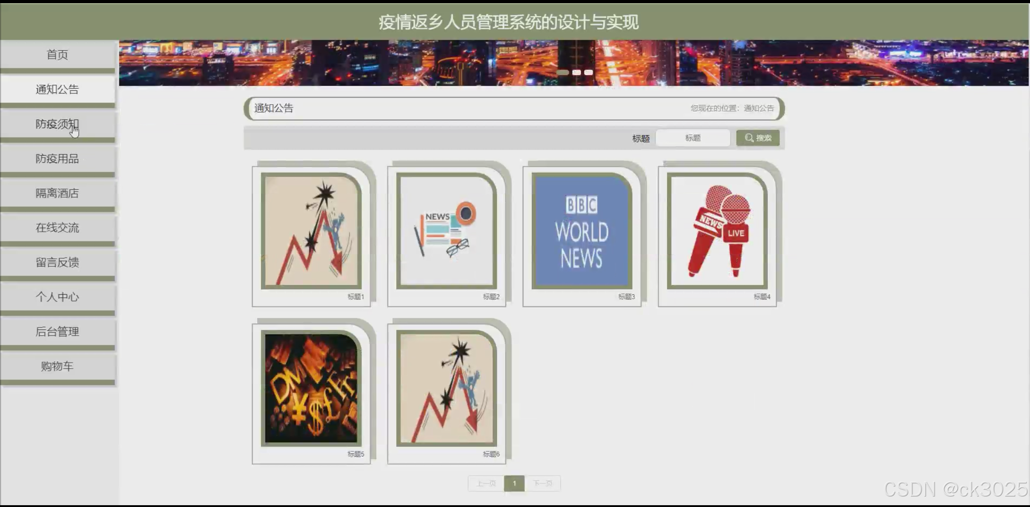Click the 下一页 pagination button
Viewport: 1030px width, 507px height.
(543, 483)
